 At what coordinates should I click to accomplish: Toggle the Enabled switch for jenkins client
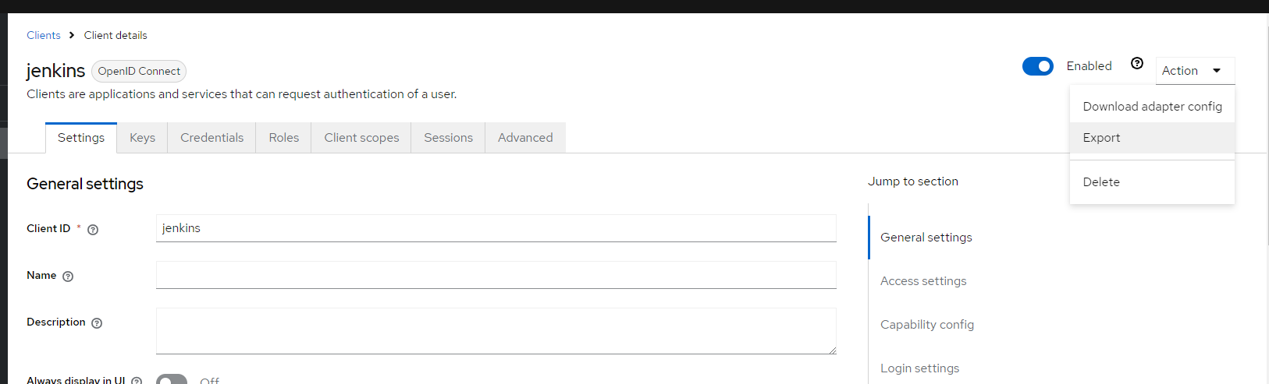point(1037,66)
